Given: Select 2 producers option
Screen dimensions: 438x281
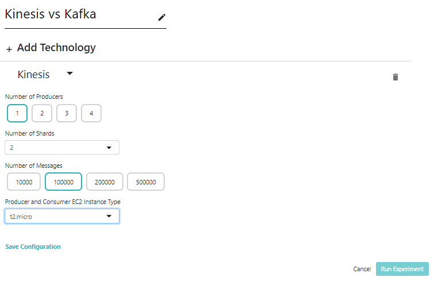Looking at the screenshot, I should (x=42, y=113).
